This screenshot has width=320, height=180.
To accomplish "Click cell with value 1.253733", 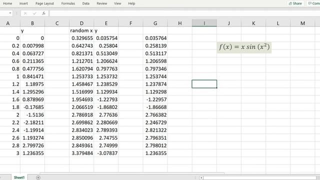I will (81, 76).
